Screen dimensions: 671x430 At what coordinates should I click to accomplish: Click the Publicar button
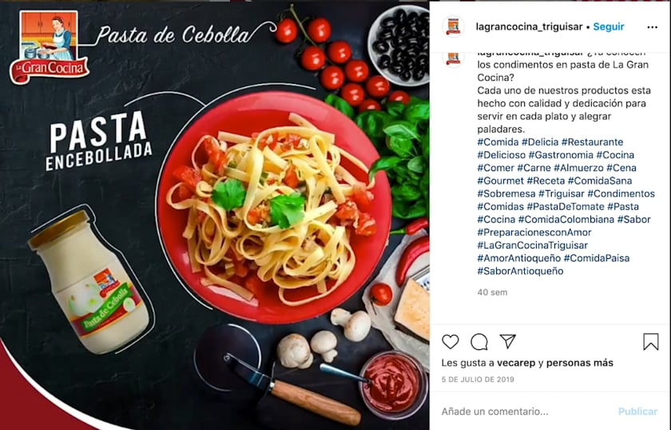coord(637,412)
